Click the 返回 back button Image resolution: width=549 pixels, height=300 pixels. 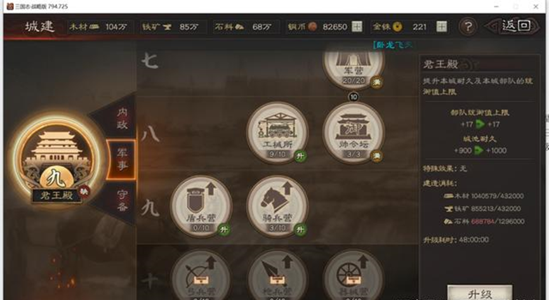point(516,26)
